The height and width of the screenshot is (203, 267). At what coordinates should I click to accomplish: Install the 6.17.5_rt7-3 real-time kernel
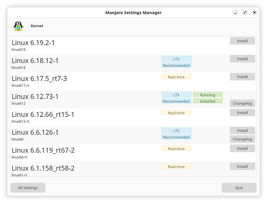[242, 77]
